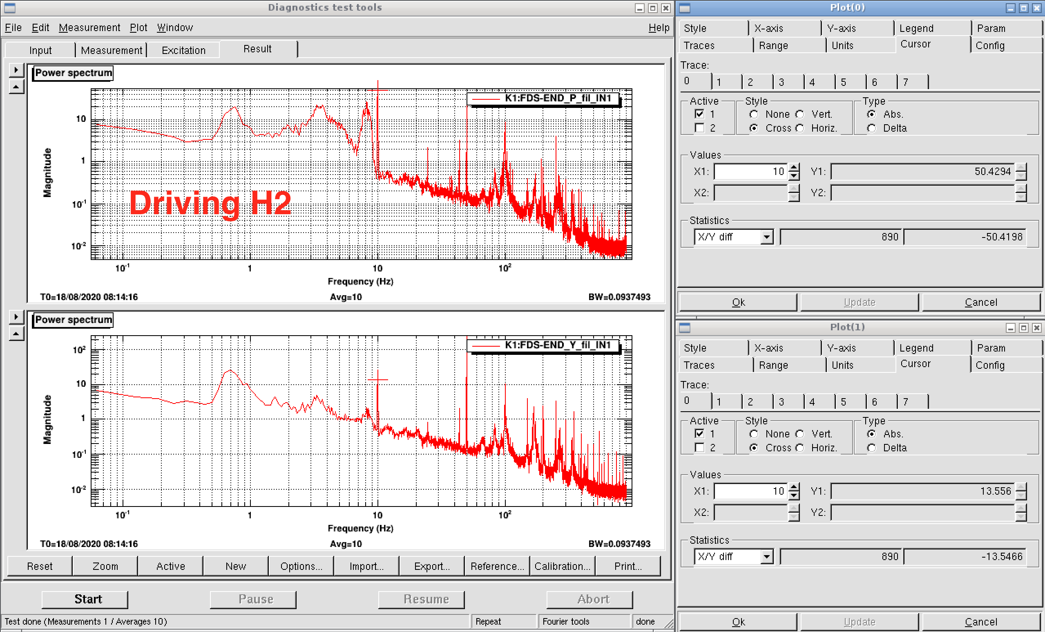1045x632 pixels.
Task: Click the up-arrow button beside the lower Power spectrum plot
Action: point(16,334)
